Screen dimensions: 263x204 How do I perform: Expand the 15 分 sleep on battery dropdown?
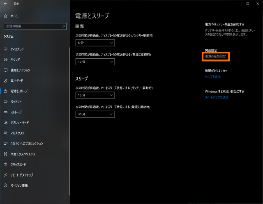point(95,95)
